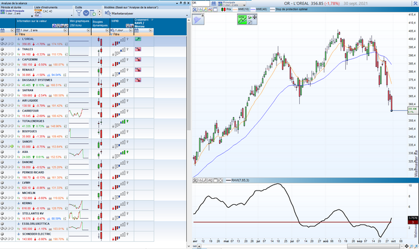Click the add indicator icon in price chart toolbar
The width and height of the screenshot is (419, 249).
pyautogui.click(x=200, y=10)
